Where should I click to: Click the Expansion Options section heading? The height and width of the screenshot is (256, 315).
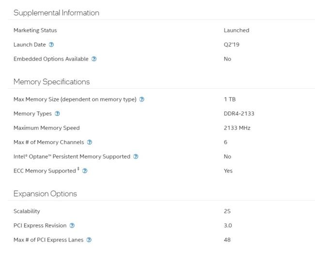click(x=45, y=194)
